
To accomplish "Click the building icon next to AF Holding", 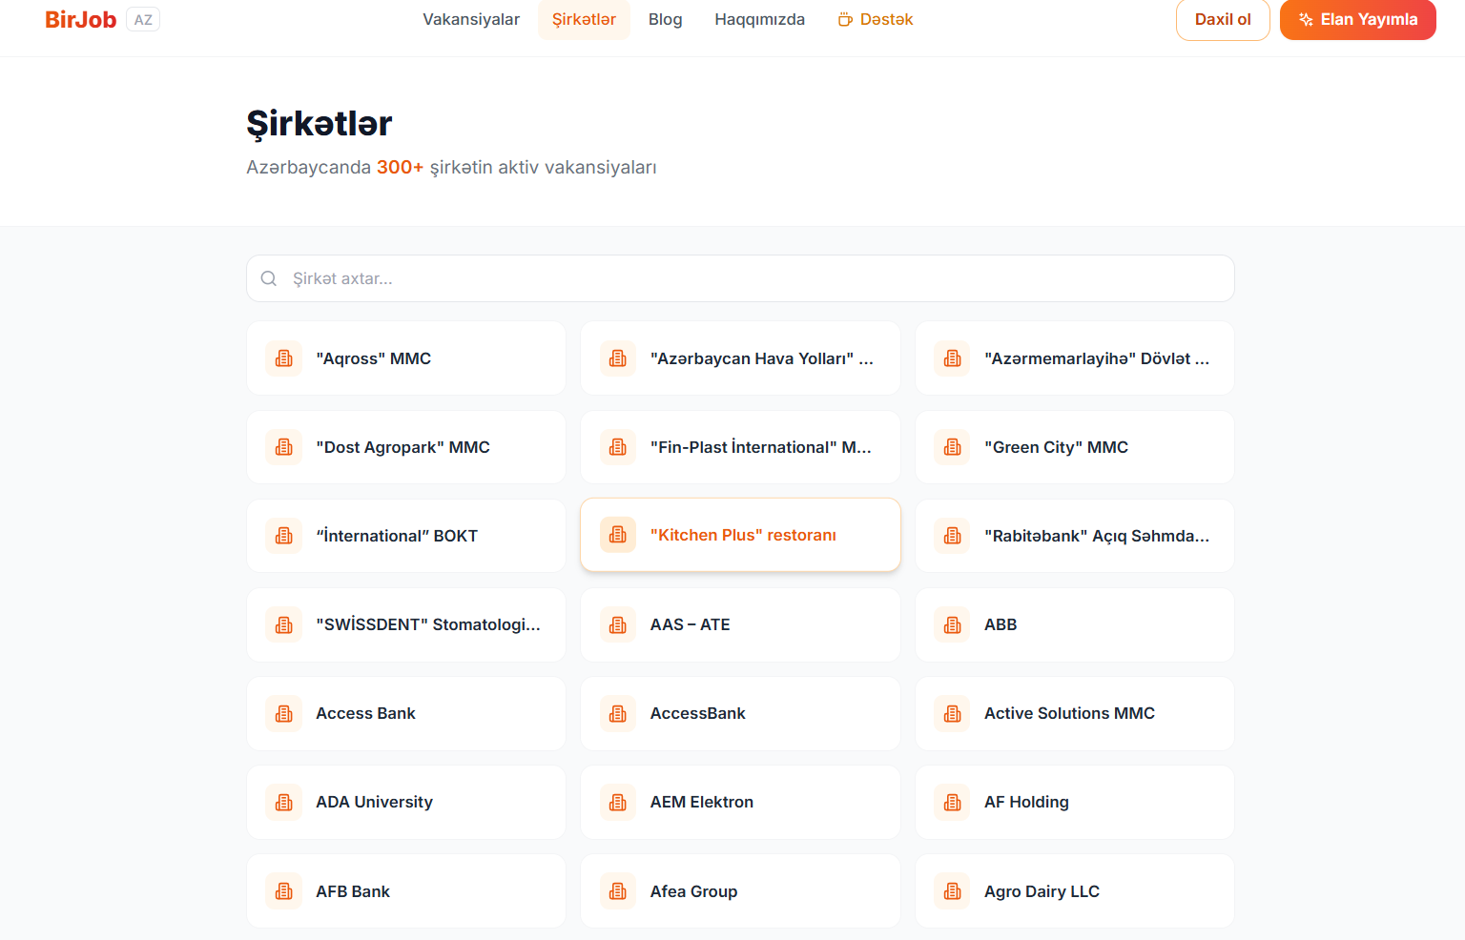I will [953, 802].
